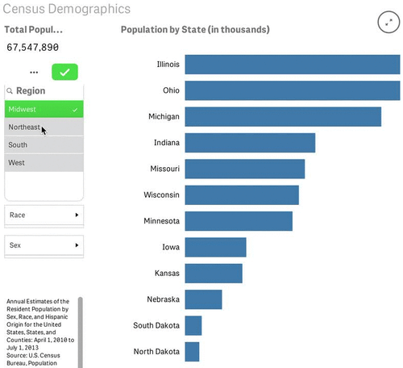Select the West region
The height and width of the screenshot is (368, 403).
pos(44,163)
